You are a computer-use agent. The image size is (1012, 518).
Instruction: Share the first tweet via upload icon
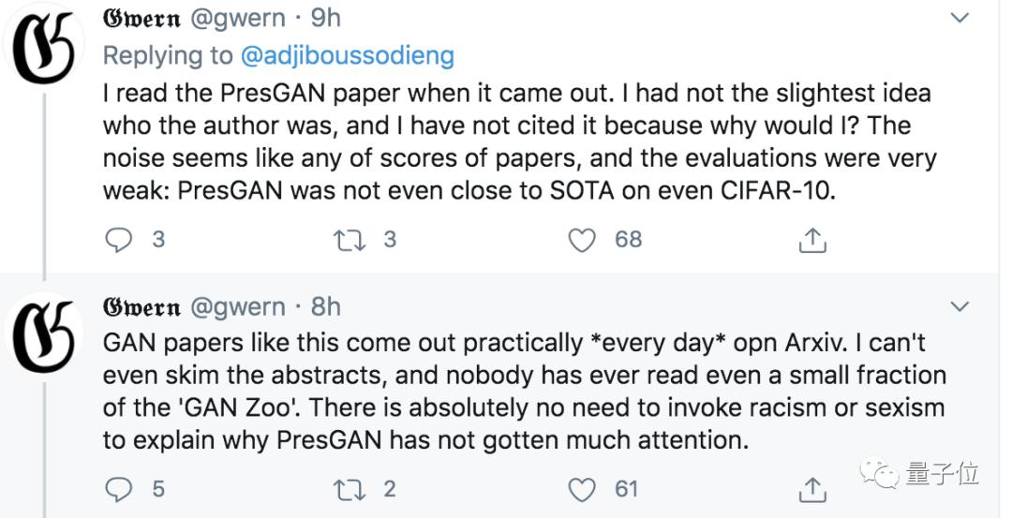pyautogui.click(x=811, y=241)
